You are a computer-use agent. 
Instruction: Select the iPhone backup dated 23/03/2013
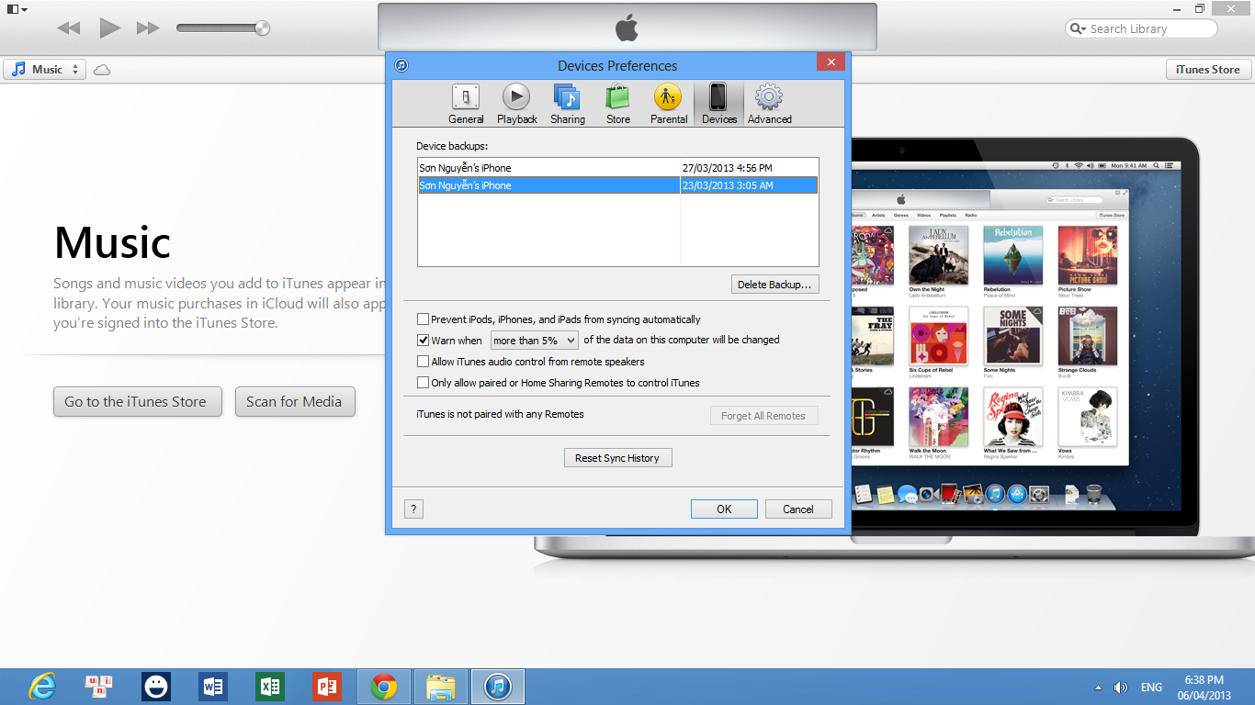tap(617, 185)
